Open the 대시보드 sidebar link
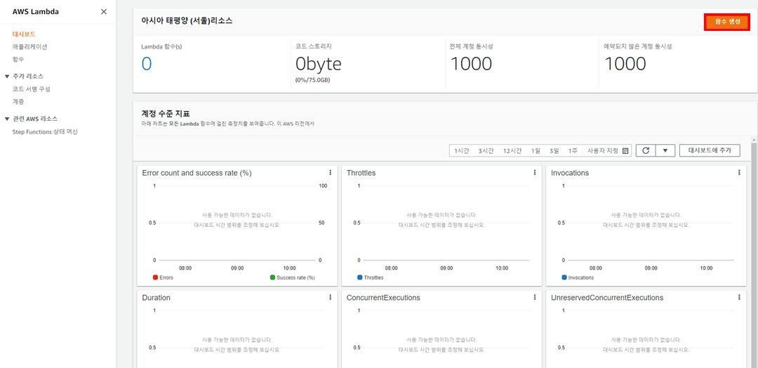 (x=24, y=34)
